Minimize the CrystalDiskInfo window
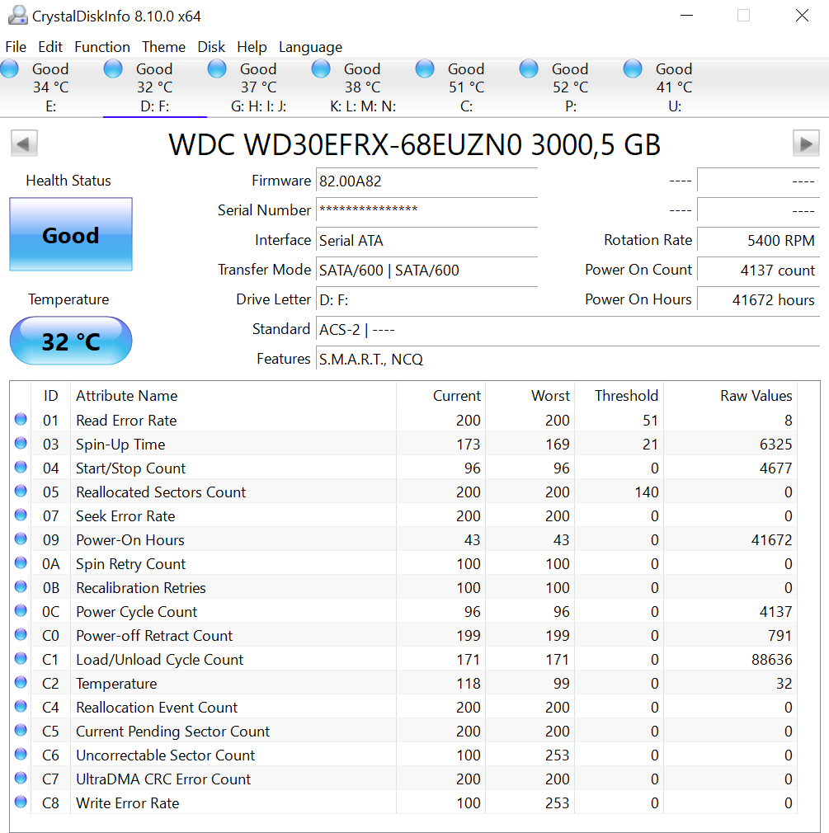 click(686, 16)
